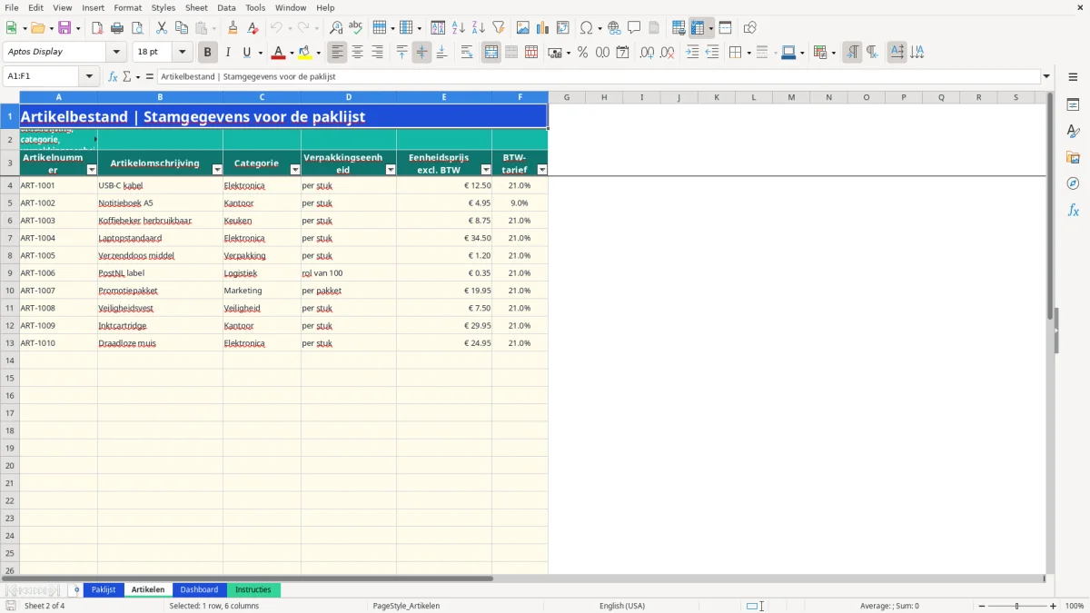Insert an image

point(523,28)
